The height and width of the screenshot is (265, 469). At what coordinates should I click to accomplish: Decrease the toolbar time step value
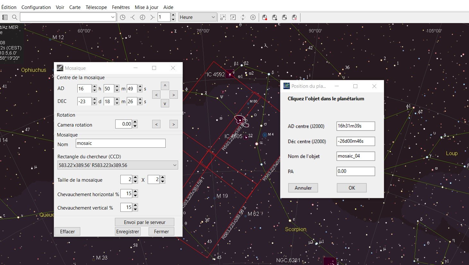(173, 20)
